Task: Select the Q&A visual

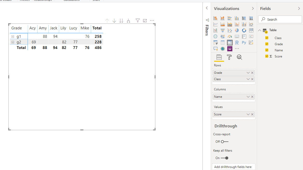Action: pos(216,49)
